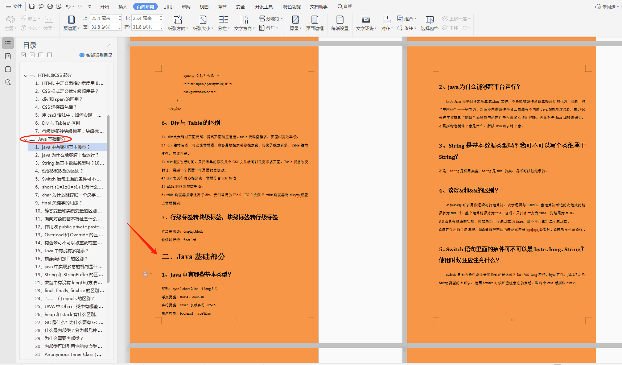Open page setup dialog launcher
The width and height of the screenshot is (622, 365).
(283, 34)
